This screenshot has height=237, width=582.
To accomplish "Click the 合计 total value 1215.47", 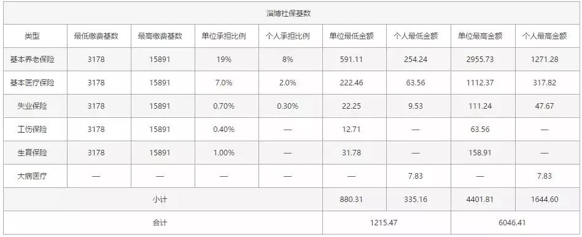I will tap(384, 223).
